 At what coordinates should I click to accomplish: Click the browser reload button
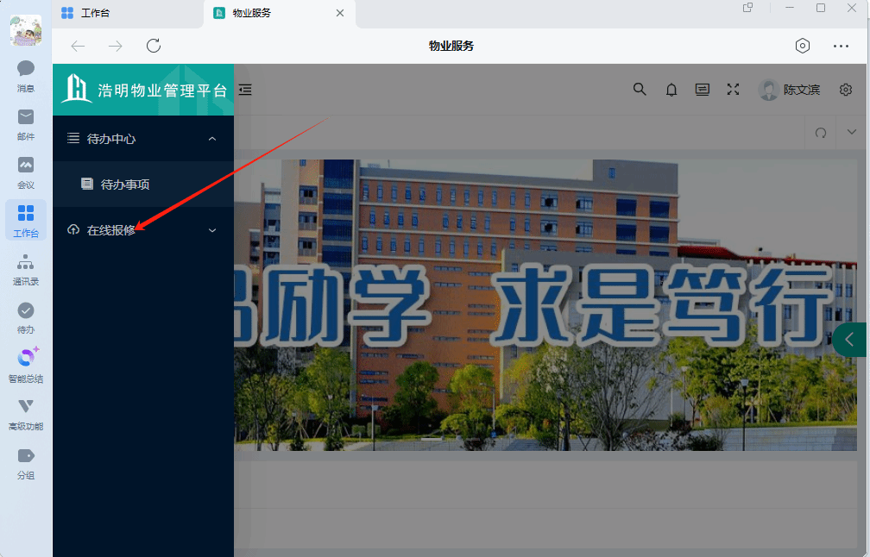(154, 46)
